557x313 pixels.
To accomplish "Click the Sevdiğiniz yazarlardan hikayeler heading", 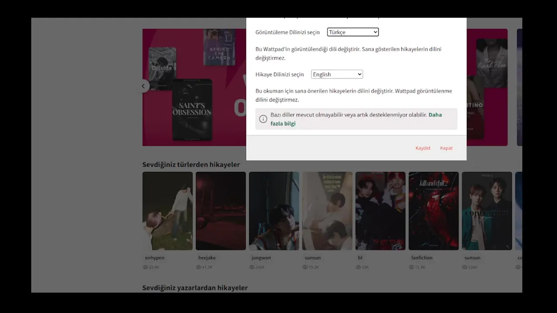I will tap(195, 288).
